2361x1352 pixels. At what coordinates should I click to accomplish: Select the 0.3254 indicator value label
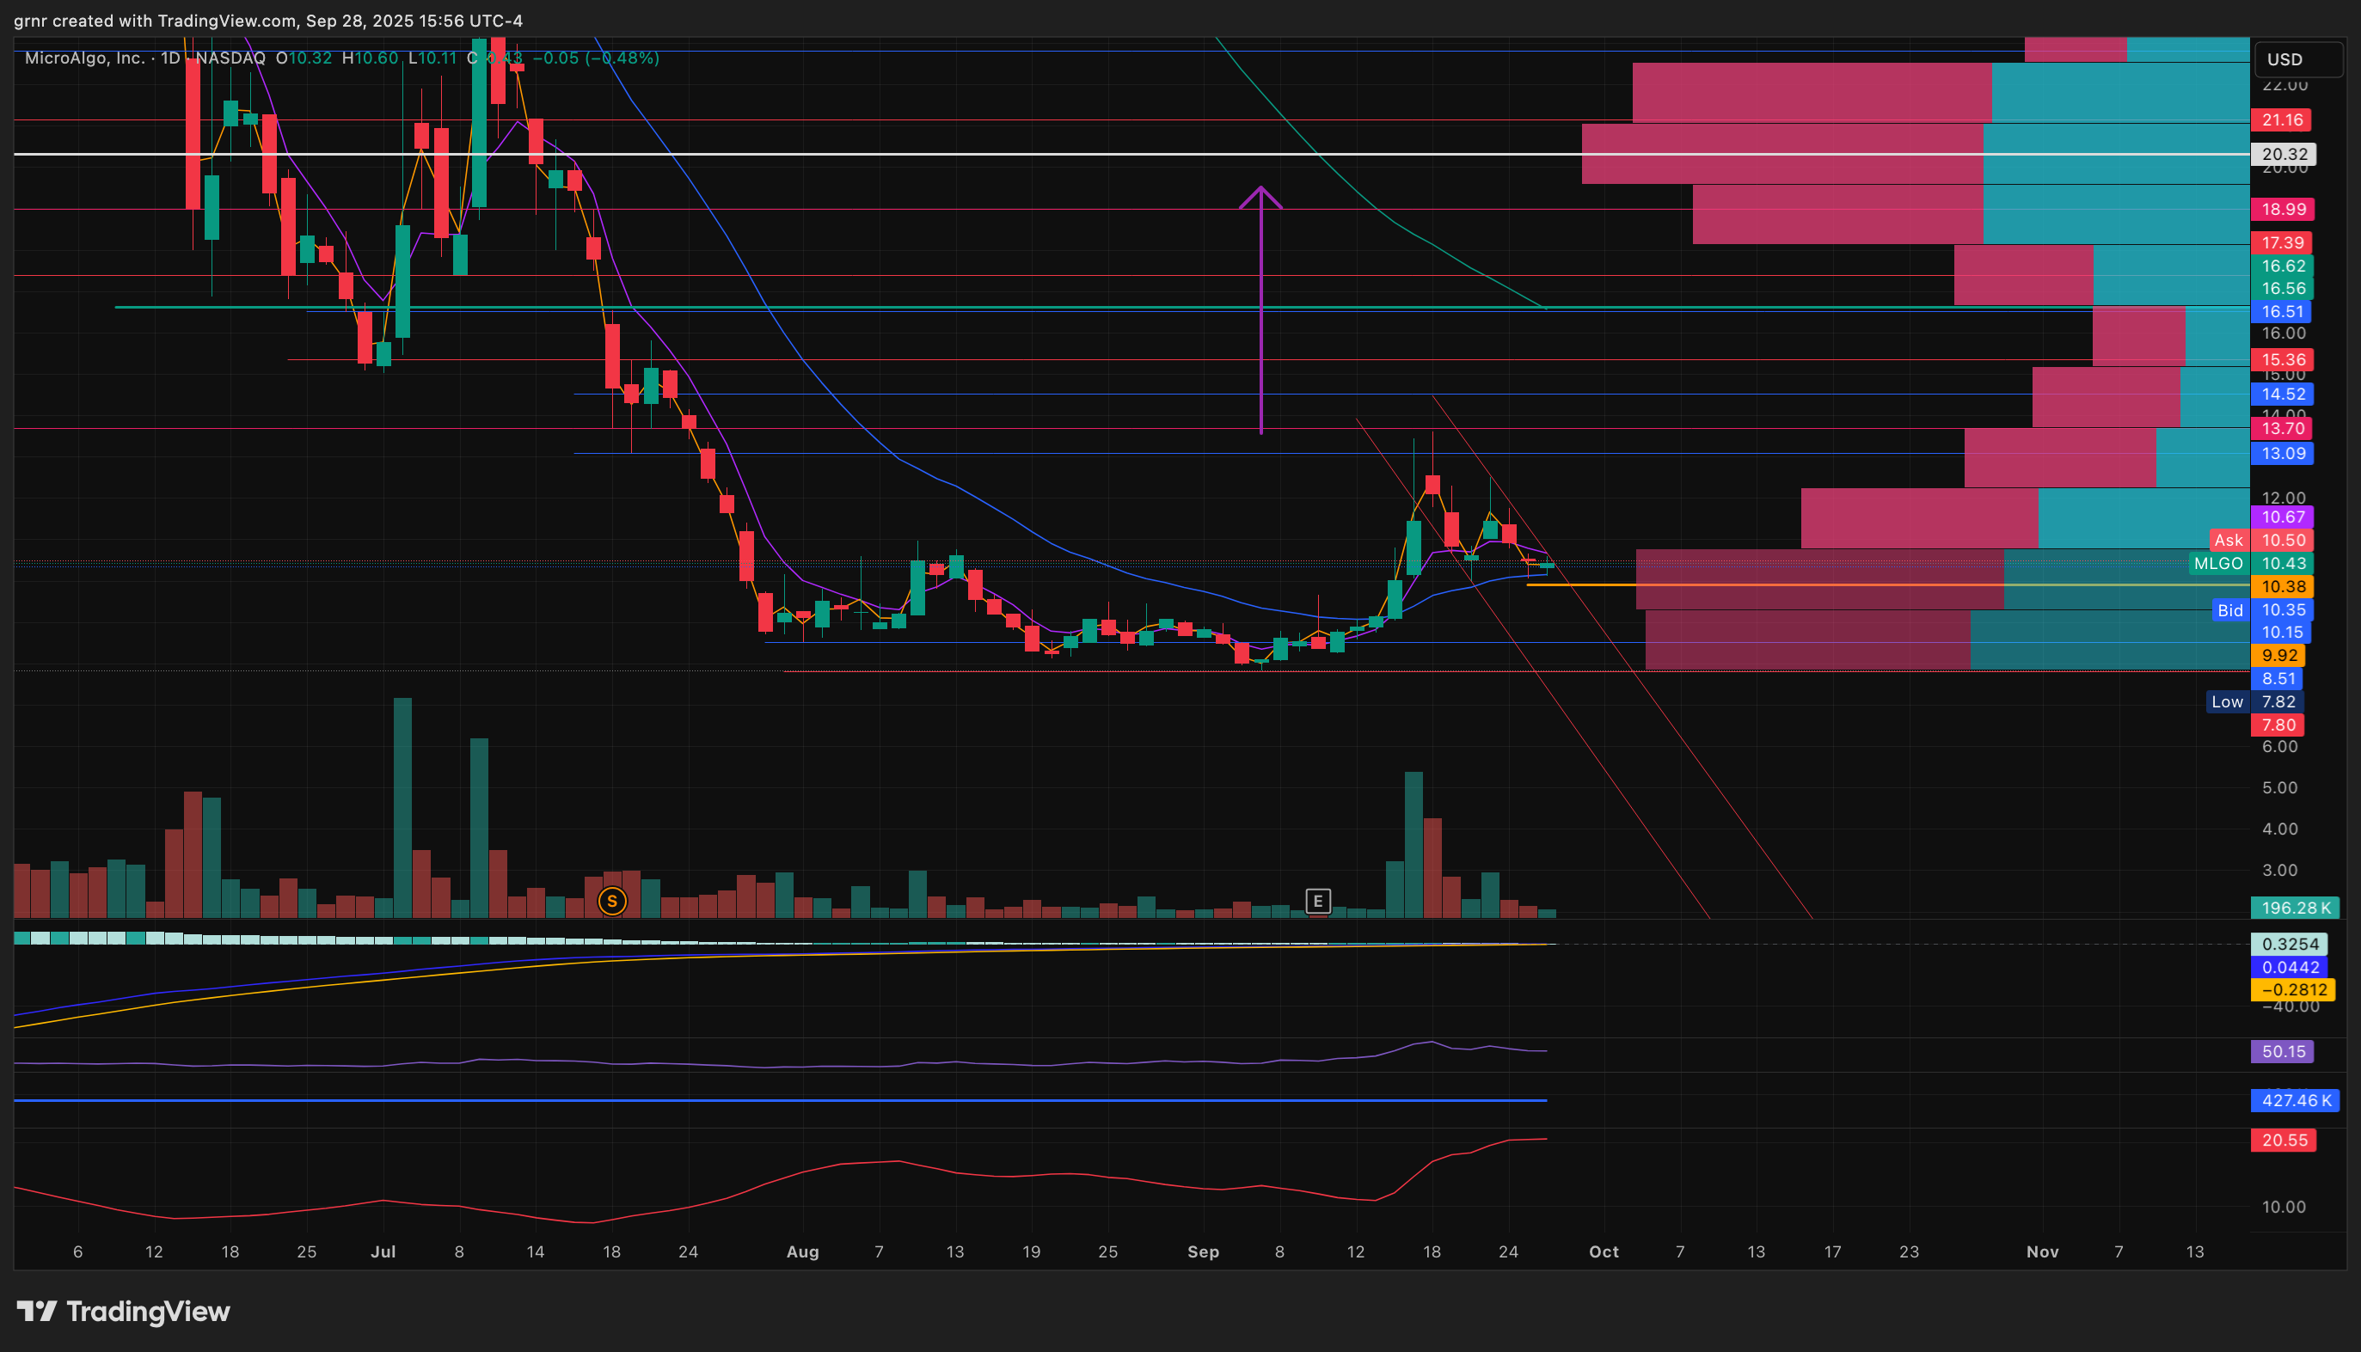coord(2289,945)
